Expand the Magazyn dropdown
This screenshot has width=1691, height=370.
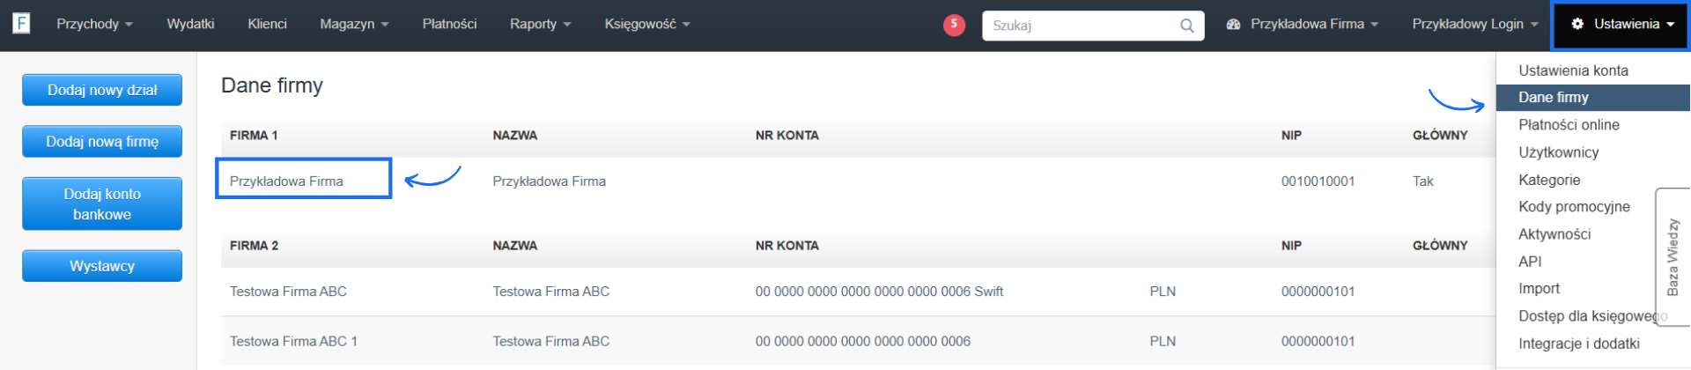354,24
